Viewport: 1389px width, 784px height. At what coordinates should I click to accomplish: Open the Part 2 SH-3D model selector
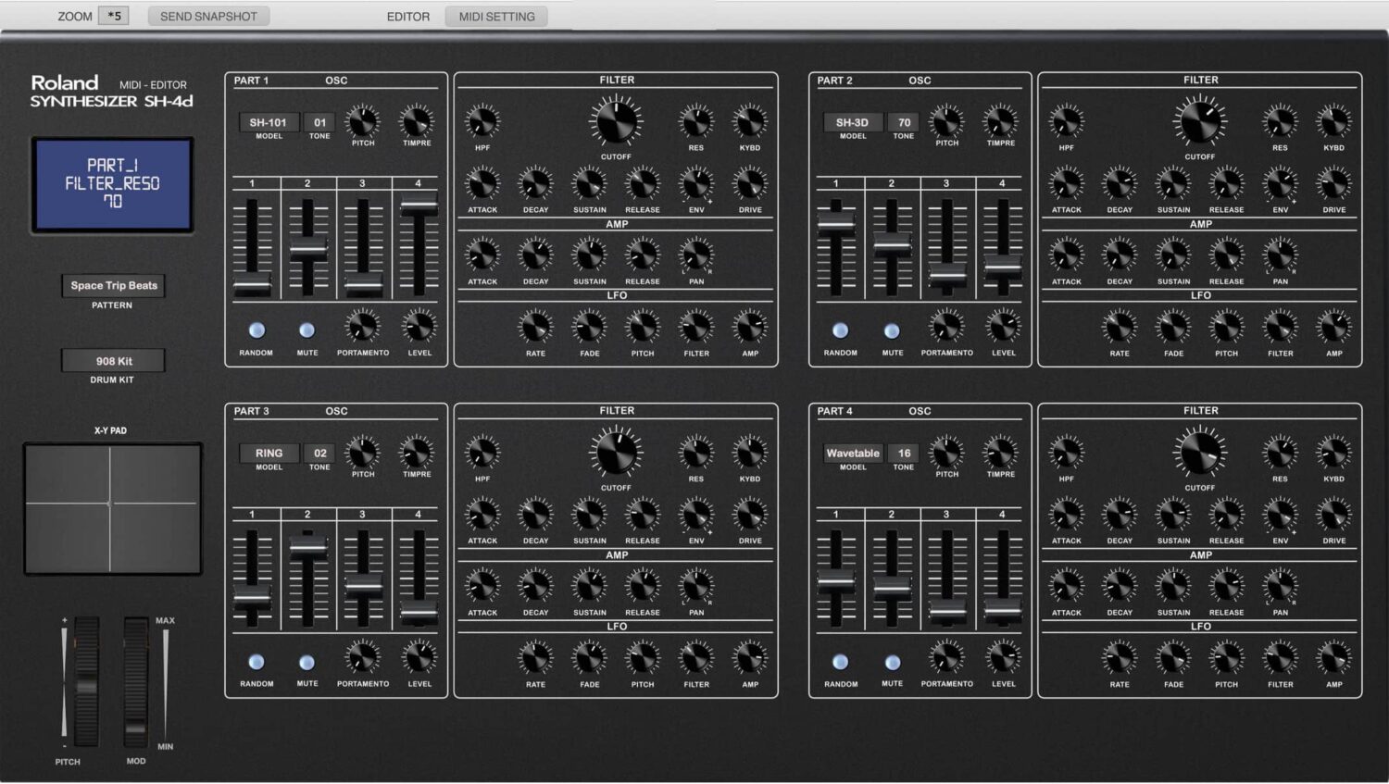[853, 122]
